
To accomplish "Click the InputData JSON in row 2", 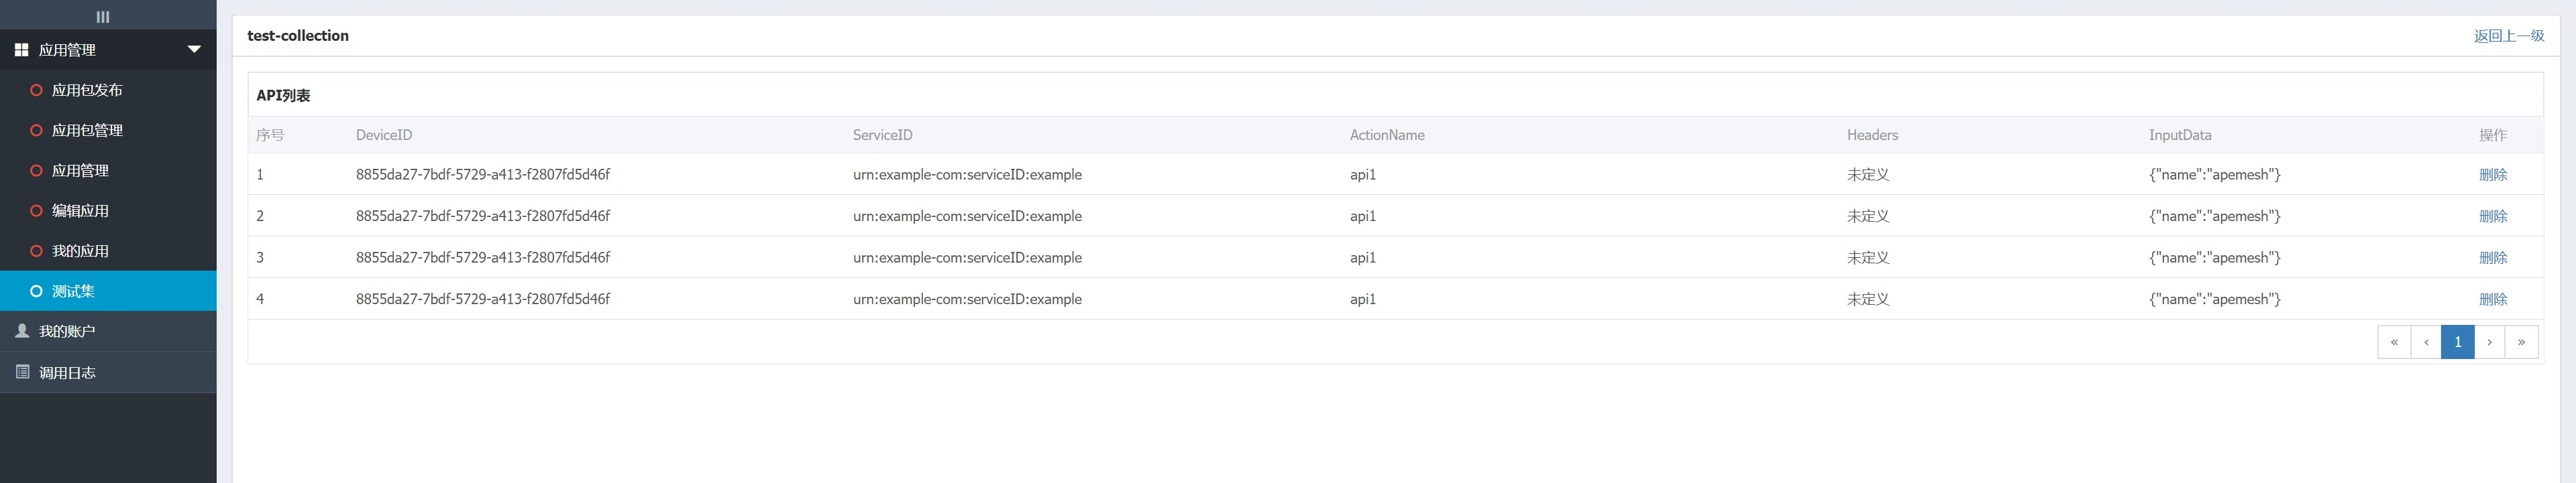I will [2215, 216].
